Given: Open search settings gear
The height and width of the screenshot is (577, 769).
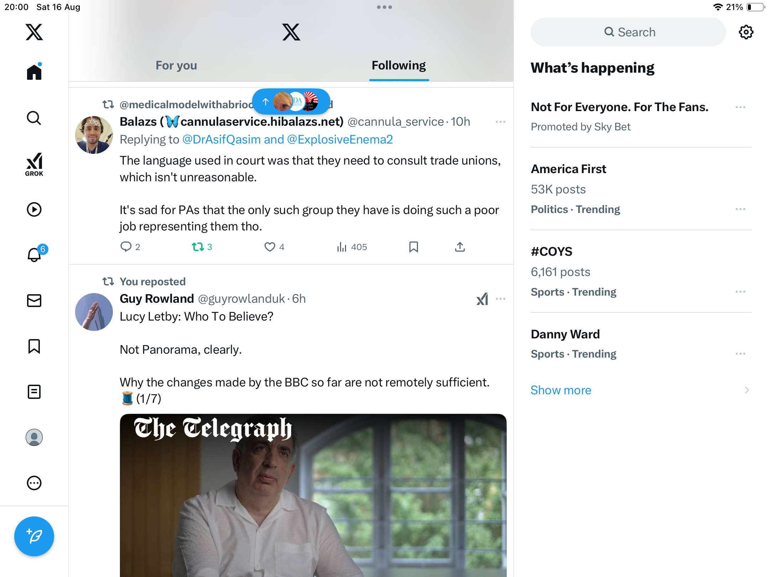Looking at the screenshot, I should click(746, 32).
